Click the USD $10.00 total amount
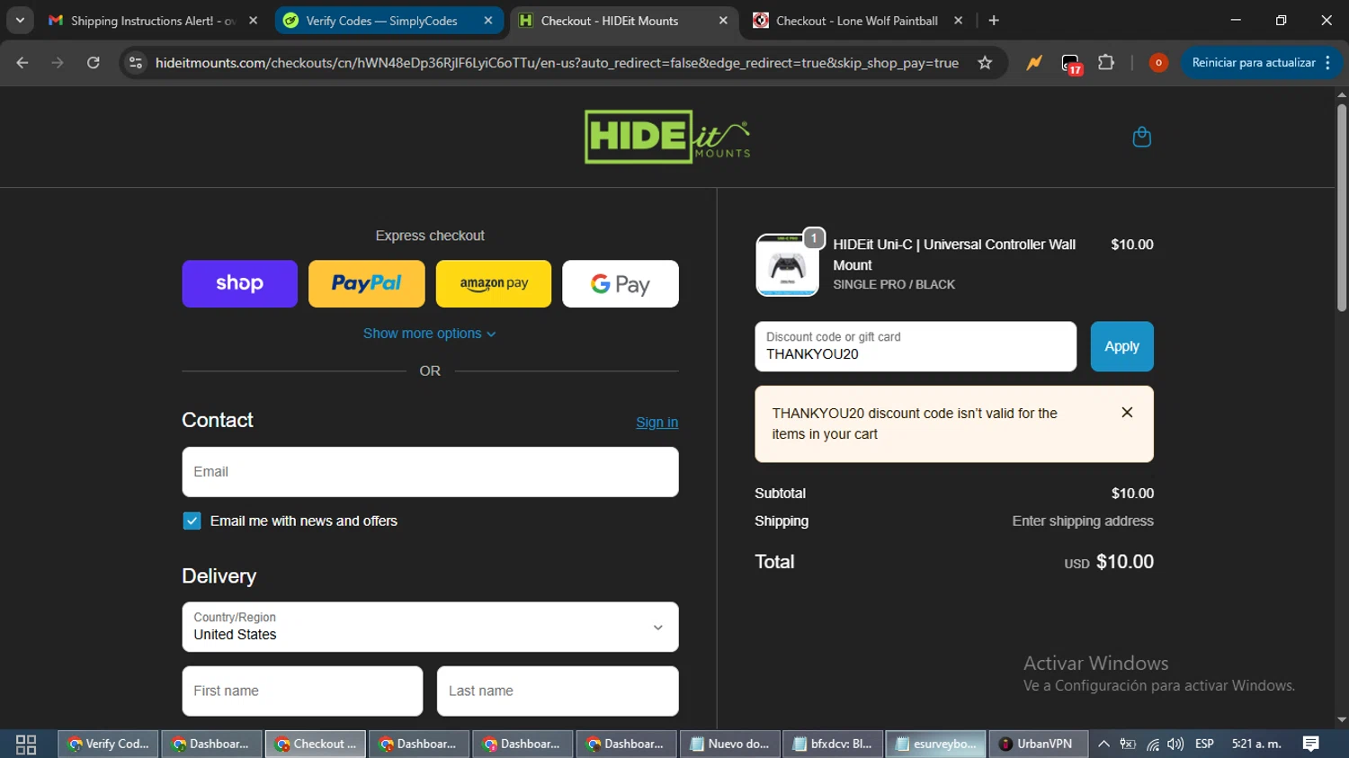 [x=1109, y=562]
